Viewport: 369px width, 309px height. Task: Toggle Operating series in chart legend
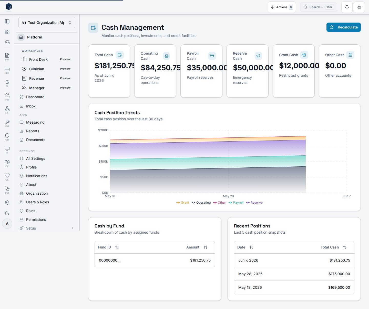(201, 203)
